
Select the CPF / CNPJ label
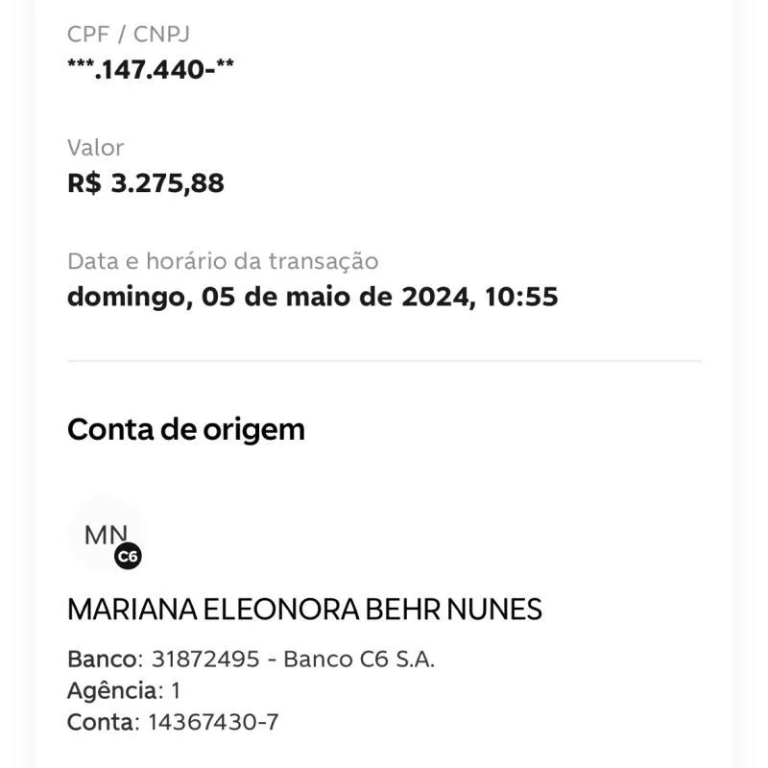click(129, 34)
